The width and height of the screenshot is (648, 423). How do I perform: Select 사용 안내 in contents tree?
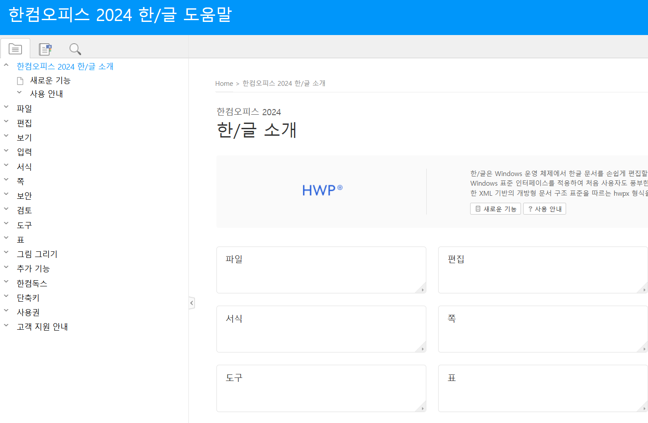[46, 94]
